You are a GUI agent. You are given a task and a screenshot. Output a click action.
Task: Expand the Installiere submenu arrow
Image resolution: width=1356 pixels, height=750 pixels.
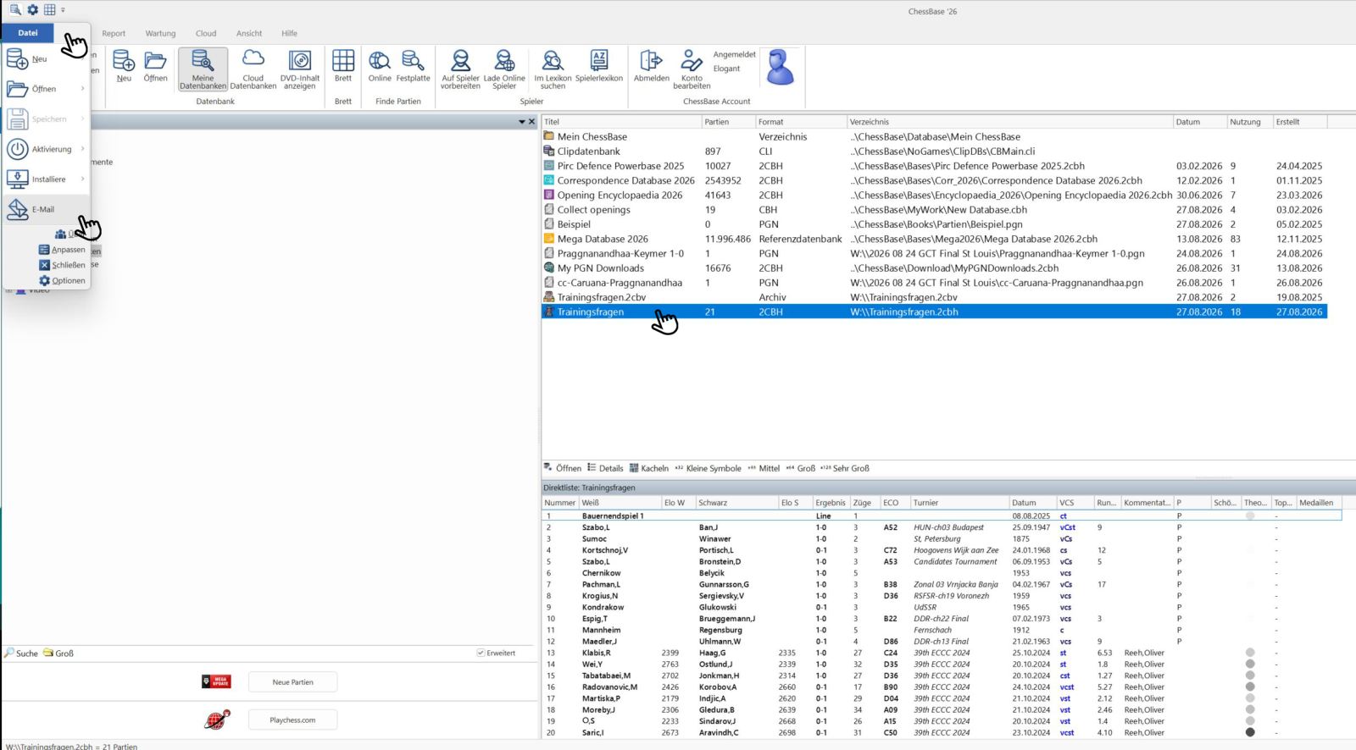coord(83,179)
